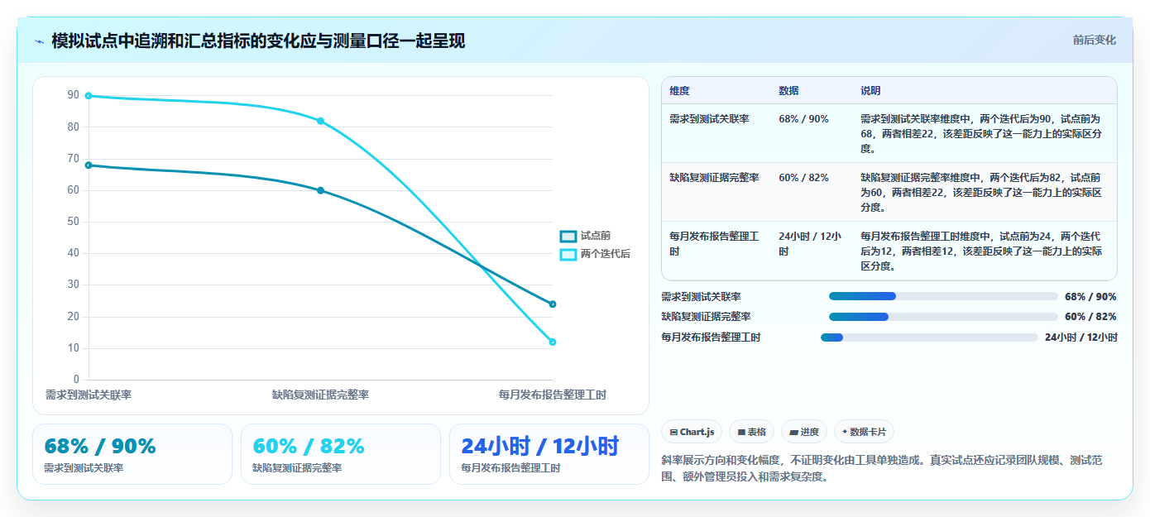Click the 试点前 data point at value 68
Image resolution: width=1150 pixels, height=517 pixels.
coord(89,165)
